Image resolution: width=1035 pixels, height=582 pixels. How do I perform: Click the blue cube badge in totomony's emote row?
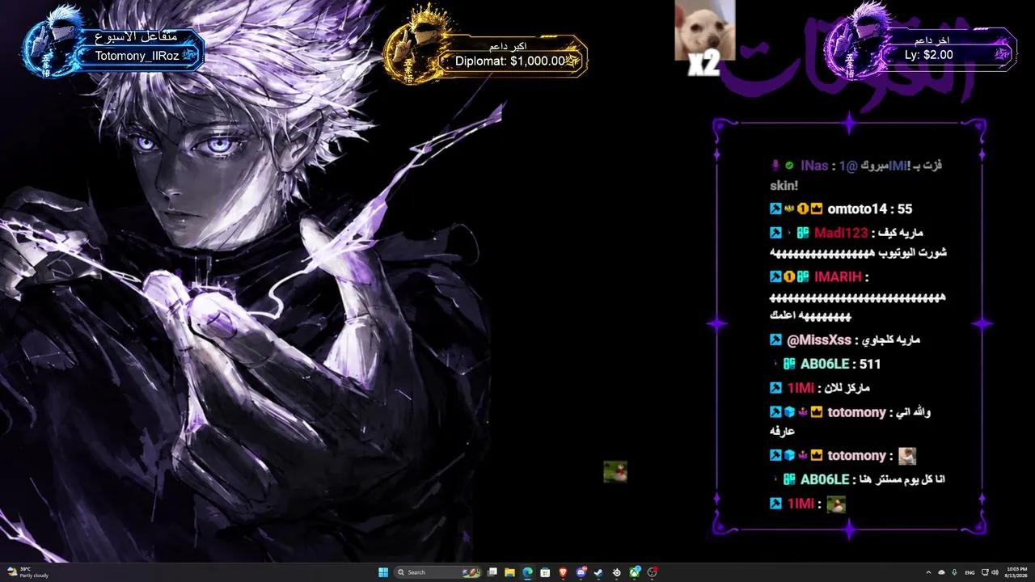pyautogui.click(x=789, y=456)
